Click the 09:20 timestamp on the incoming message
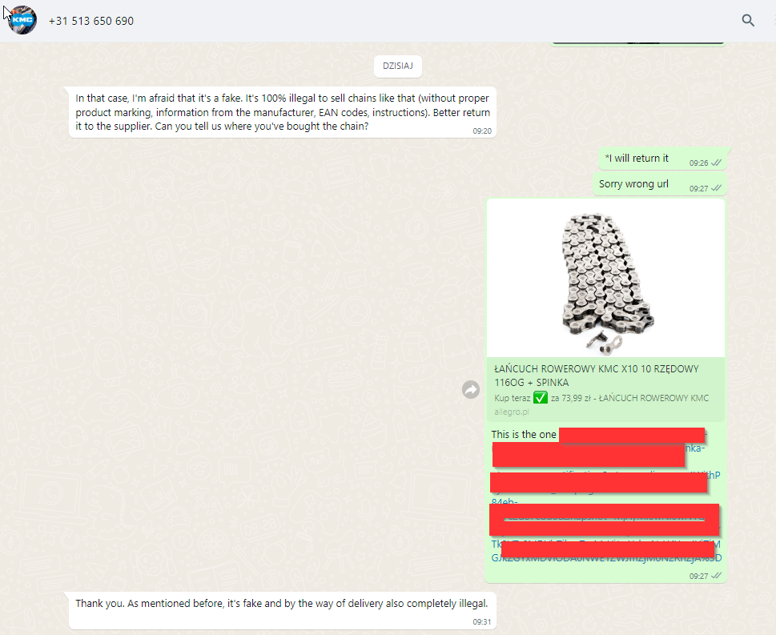The image size is (776, 635). tap(482, 131)
